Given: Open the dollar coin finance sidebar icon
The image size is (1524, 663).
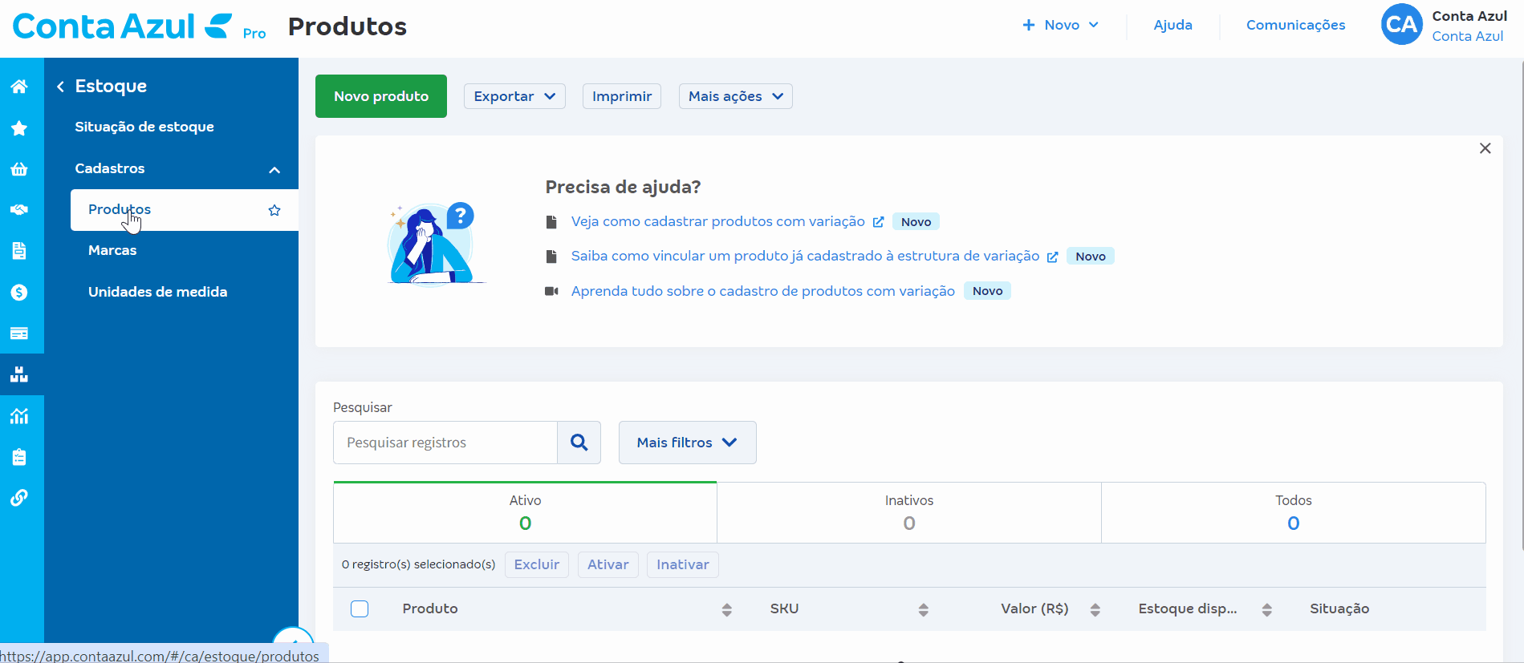Looking at the screenshot, I should pos(19,293).
